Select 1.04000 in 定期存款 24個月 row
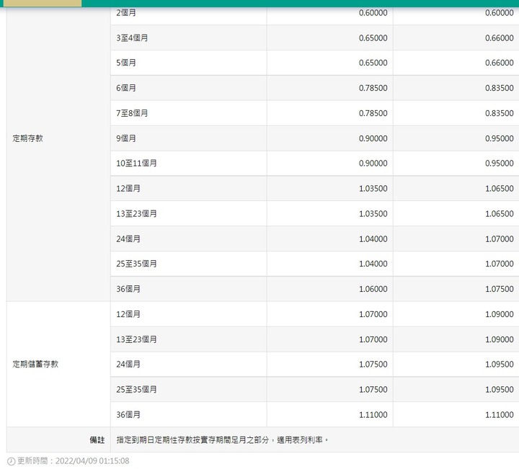The image size is (519, 469). click(373, 238)
